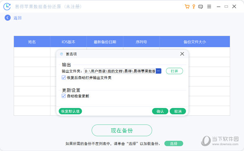244x151 pixels.
Task: Click the 最新备份日期 column header
Action: point(105,42)
